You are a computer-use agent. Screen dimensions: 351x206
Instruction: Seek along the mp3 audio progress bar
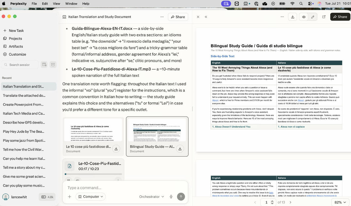[93, 174]
